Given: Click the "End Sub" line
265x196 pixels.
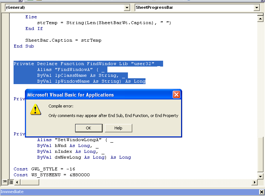Looking at the screenshot, I should (x=24, y=46).
